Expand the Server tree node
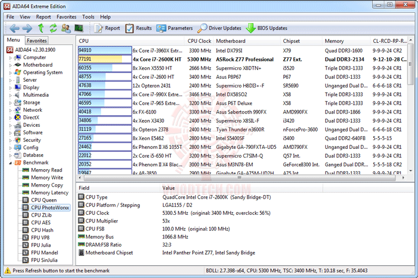The image size is (418, 278). coord(10,80)
